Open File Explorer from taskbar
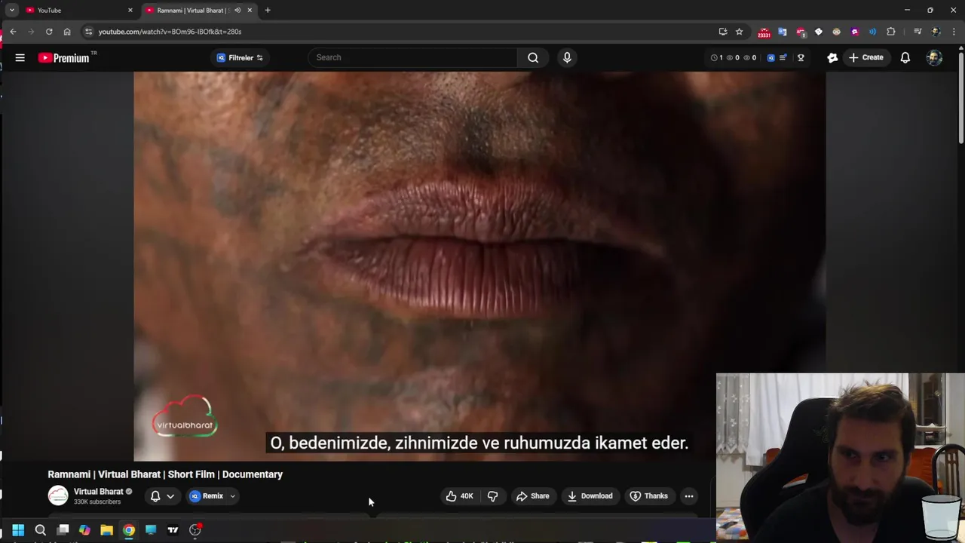 click(x=106, y=530)
